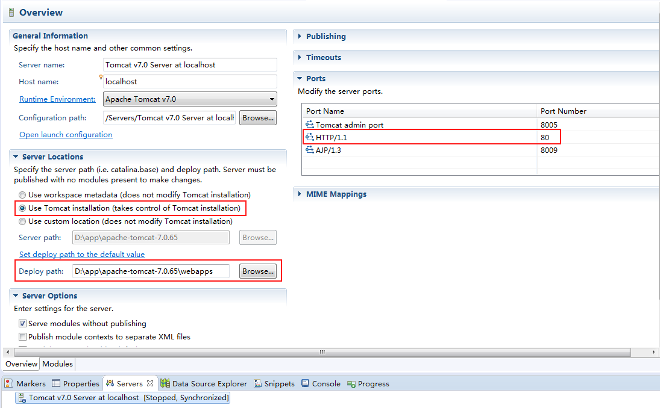This screenshot has height=408, width=660.
Task: Click the Overview server icon in header
Action: 11,12
